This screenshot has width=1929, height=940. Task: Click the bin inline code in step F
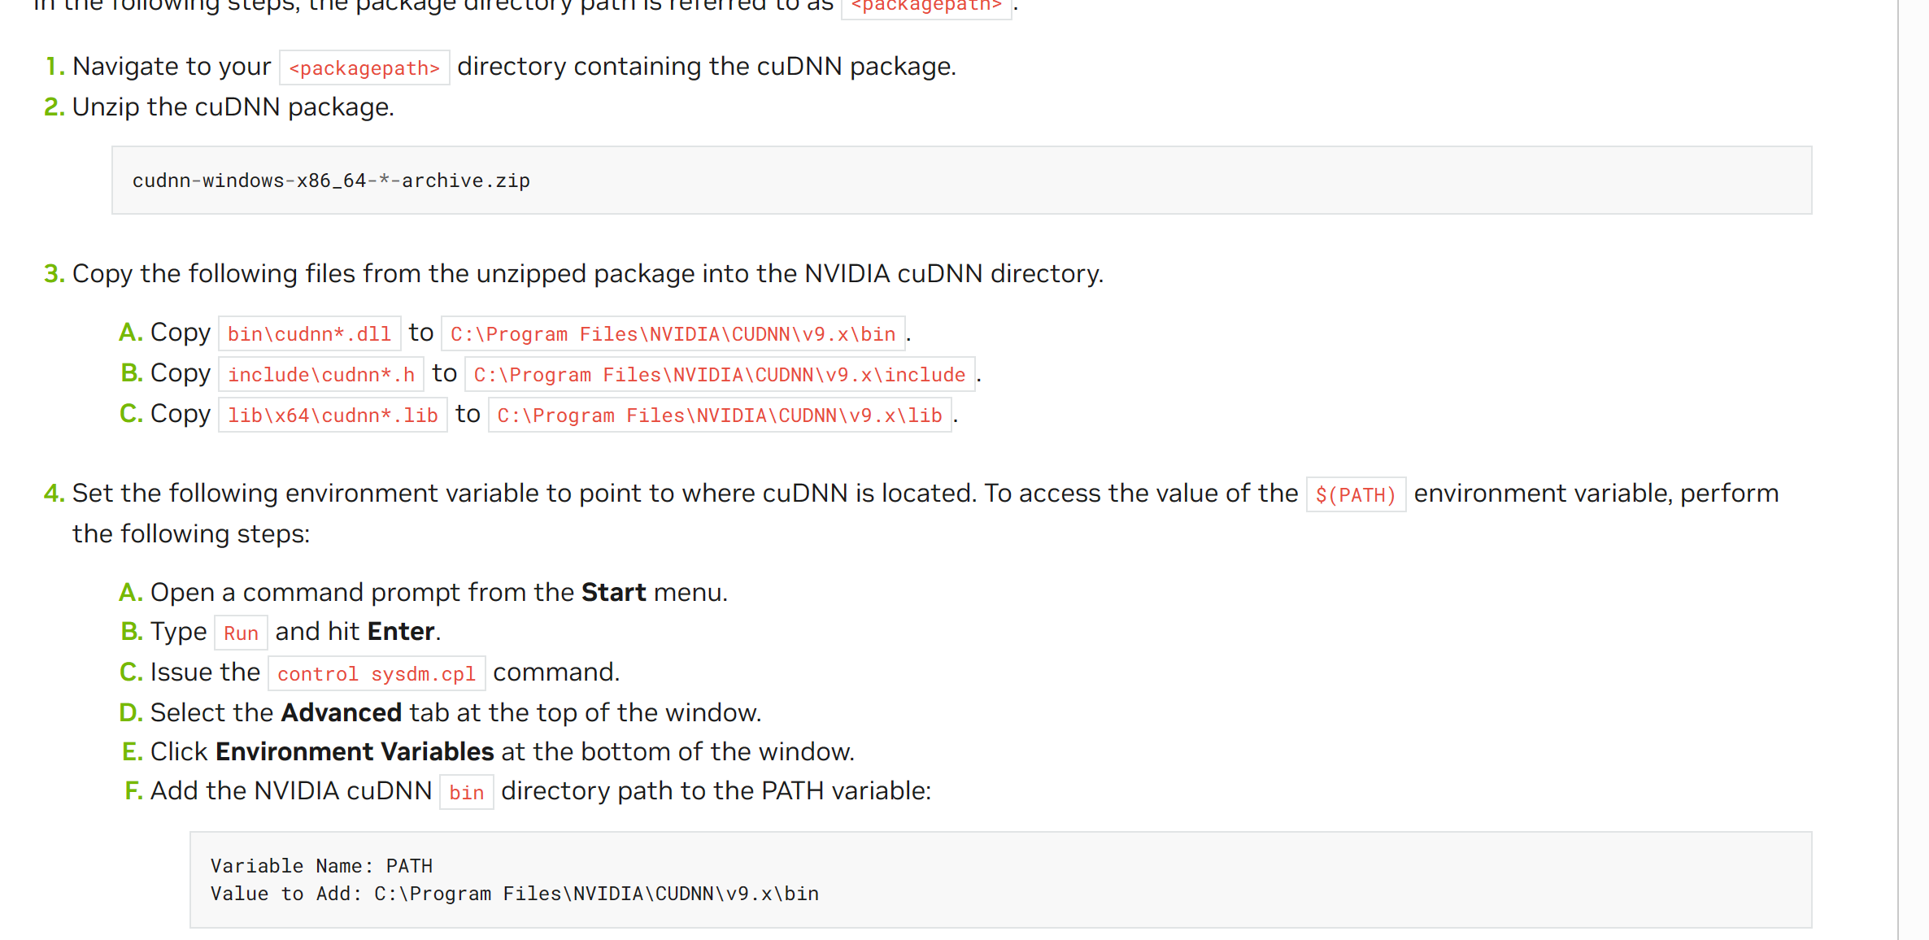click(467, 792)
